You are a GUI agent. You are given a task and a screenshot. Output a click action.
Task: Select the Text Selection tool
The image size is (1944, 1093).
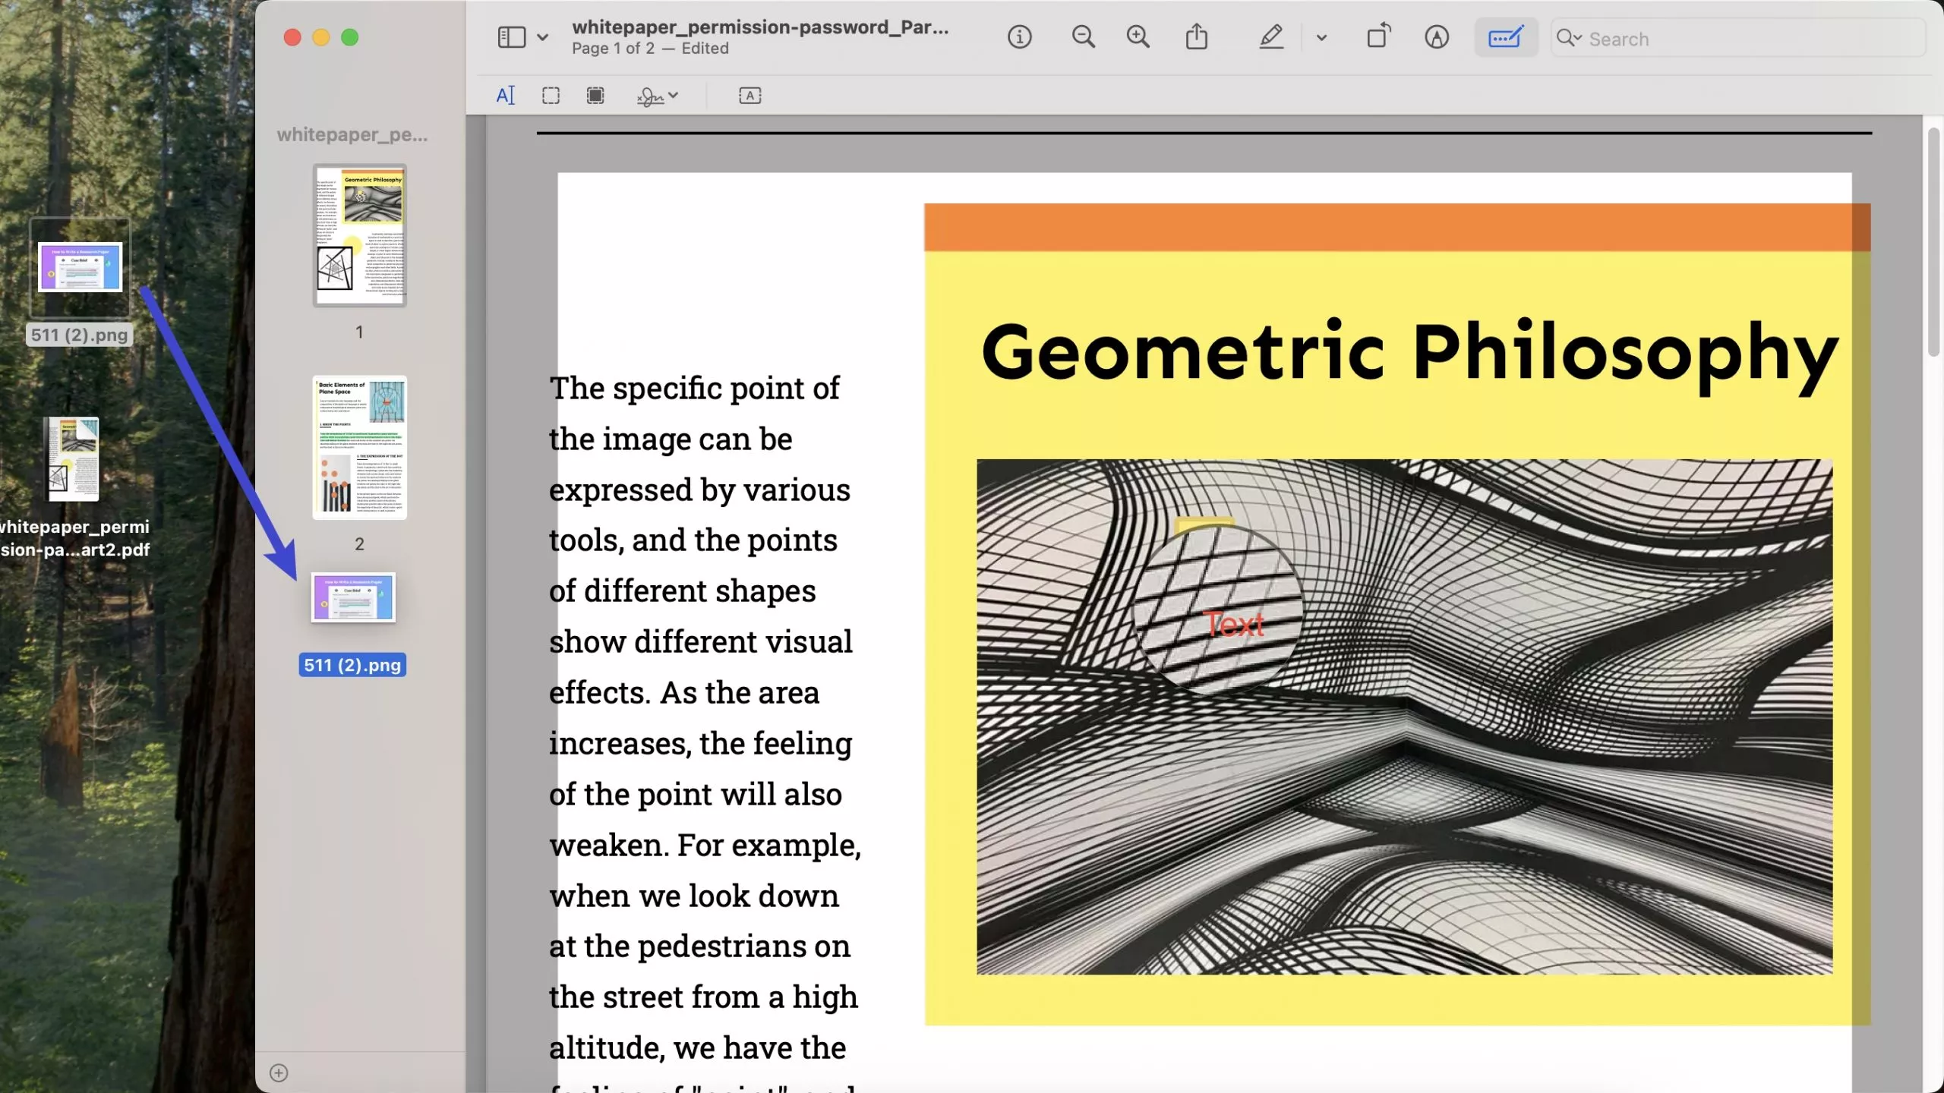click(x=505, y=96)
